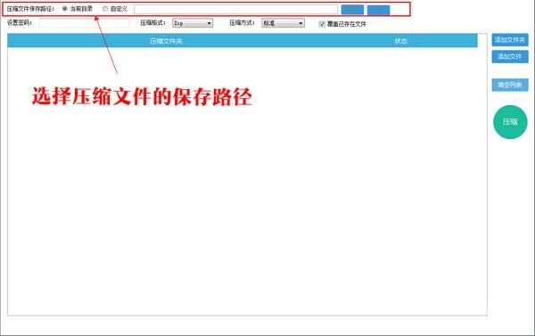Click the first blue button after the path field
This screenshot has height=336, width=535.
pyautogui.click(x=352, y=10)
